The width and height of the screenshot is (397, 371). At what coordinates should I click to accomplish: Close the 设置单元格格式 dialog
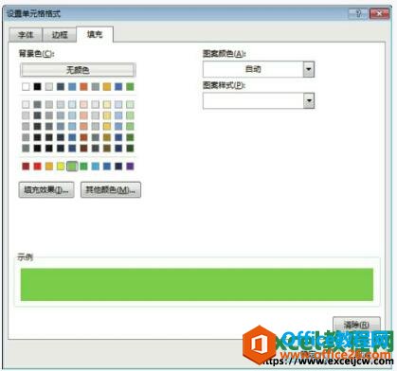[379, 13]
